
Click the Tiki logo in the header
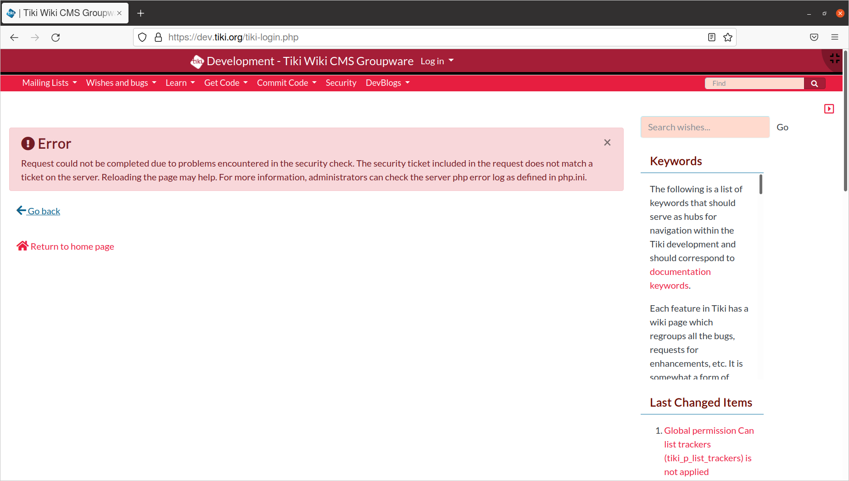coord(197,62)
